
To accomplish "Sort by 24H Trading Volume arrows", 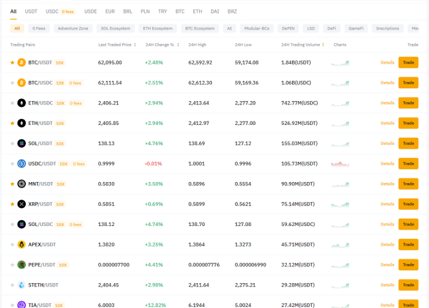I will click(x=323, y=44).
